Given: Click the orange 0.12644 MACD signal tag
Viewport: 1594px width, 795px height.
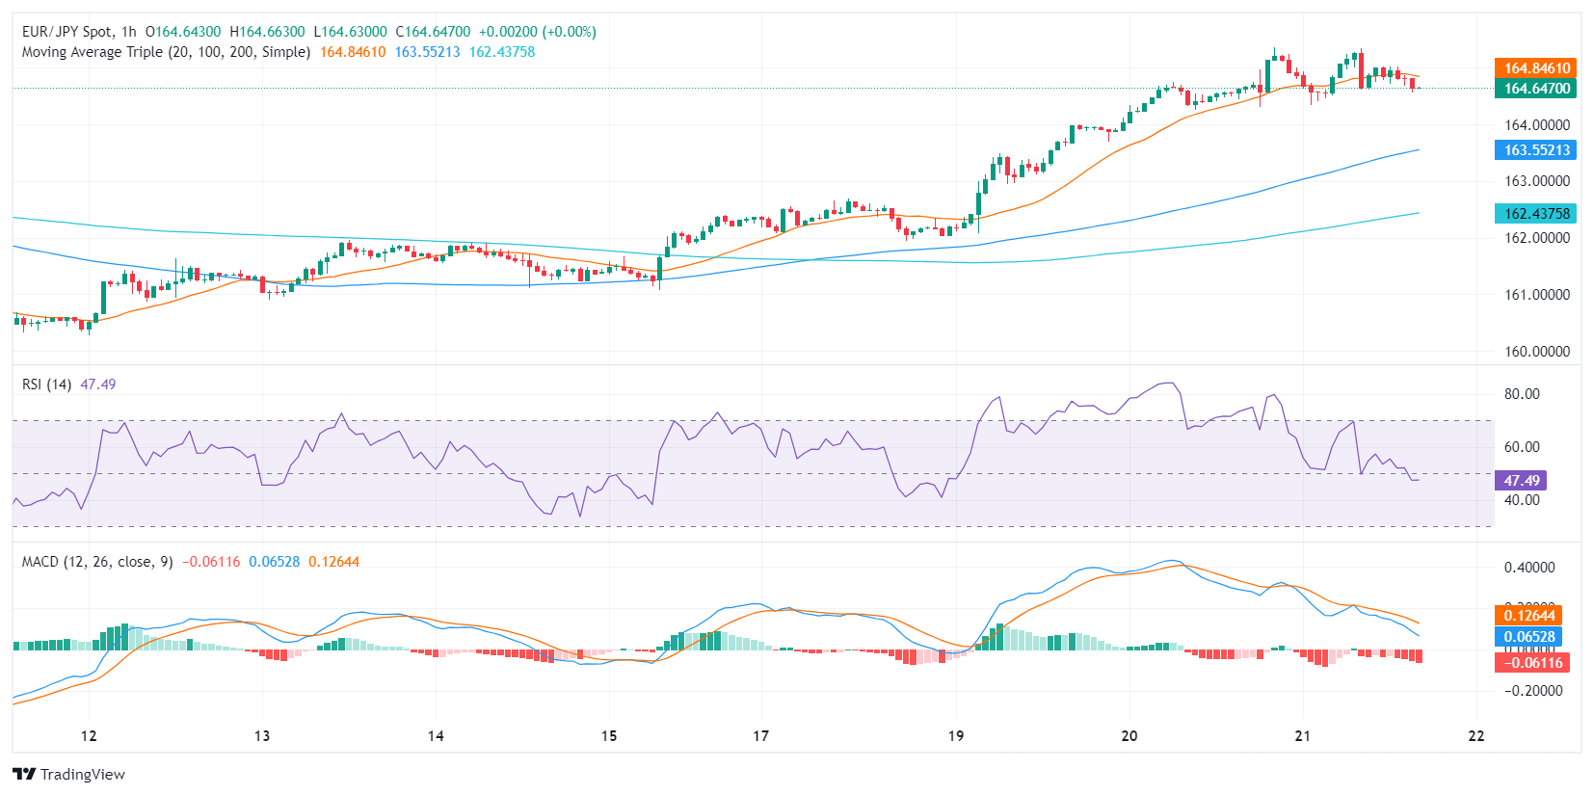Looking at the screenshot, I should [x=1528, y=616].
